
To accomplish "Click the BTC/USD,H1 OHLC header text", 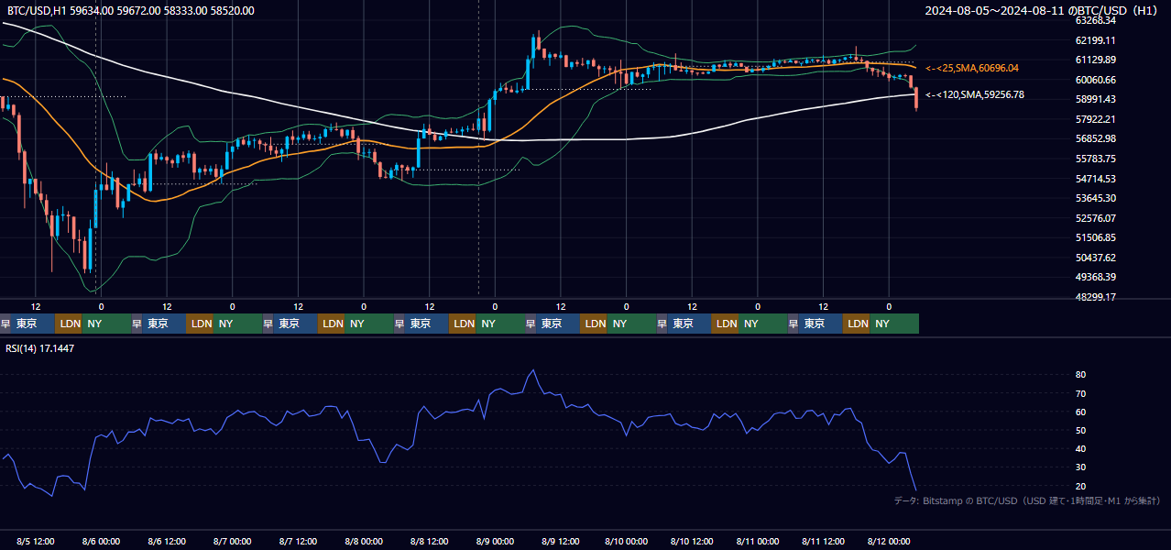I will 131,10.
